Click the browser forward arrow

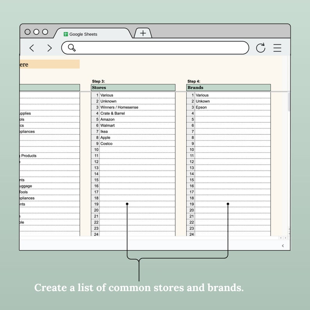click(x=50, y=48)
